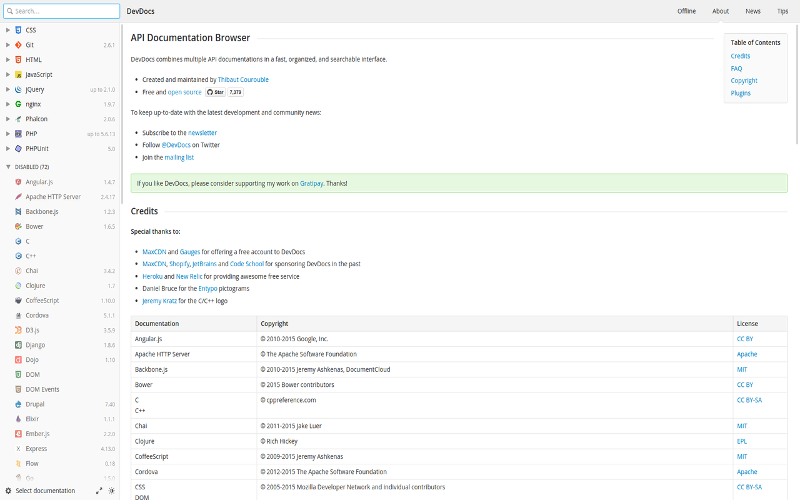800x500 pixels.
Task: Click the Git logo icon
Action: coord(18,45)
